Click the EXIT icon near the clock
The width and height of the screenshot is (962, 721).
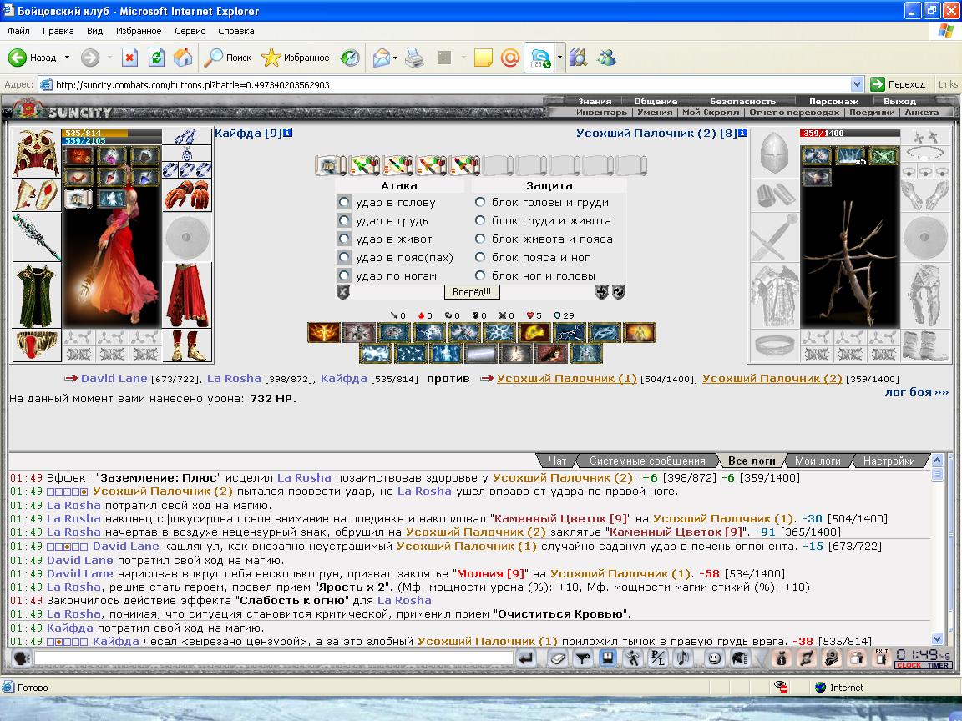click(882, 658)
